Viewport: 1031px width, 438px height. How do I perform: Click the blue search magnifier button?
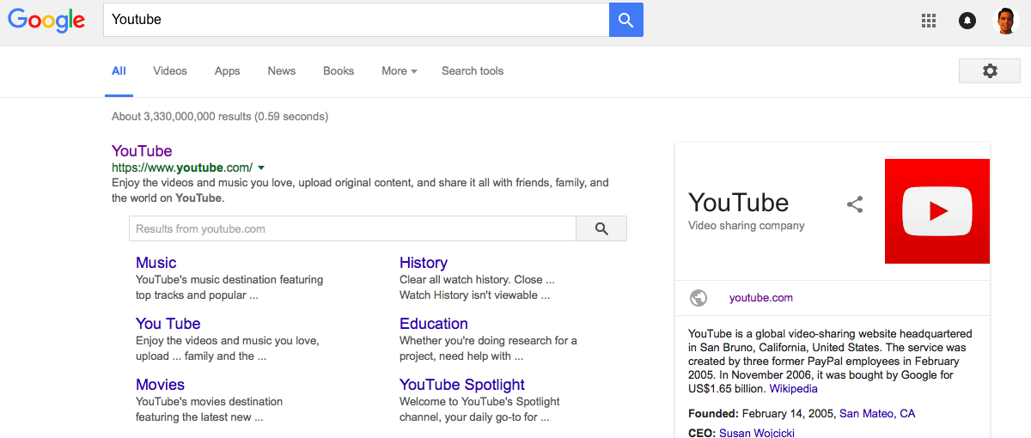(x=625, y=20)
